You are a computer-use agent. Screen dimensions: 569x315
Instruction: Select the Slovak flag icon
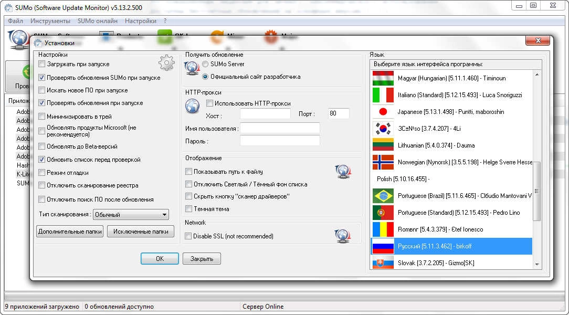(x=383, y=262)
